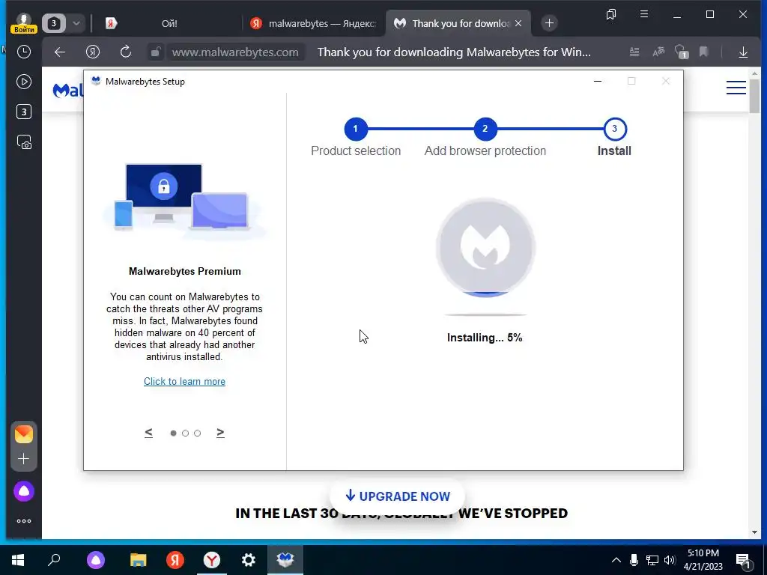Go to next slide arrow in setup
Image resolution: width=767 pixels, height=575 pixels.
coord(220,433)
